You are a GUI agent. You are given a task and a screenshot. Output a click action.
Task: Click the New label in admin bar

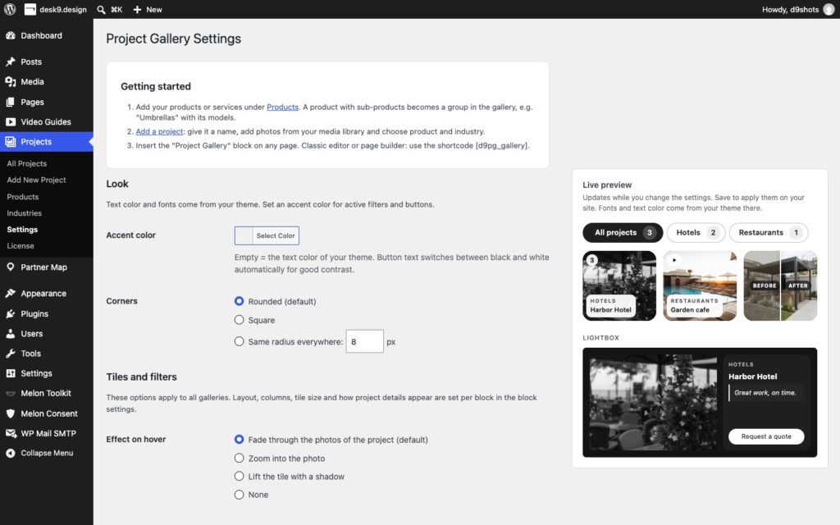(153, 10)
